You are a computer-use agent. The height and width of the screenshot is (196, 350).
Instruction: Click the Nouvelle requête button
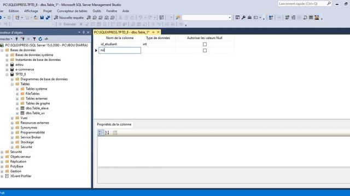[x=69, y=17]
